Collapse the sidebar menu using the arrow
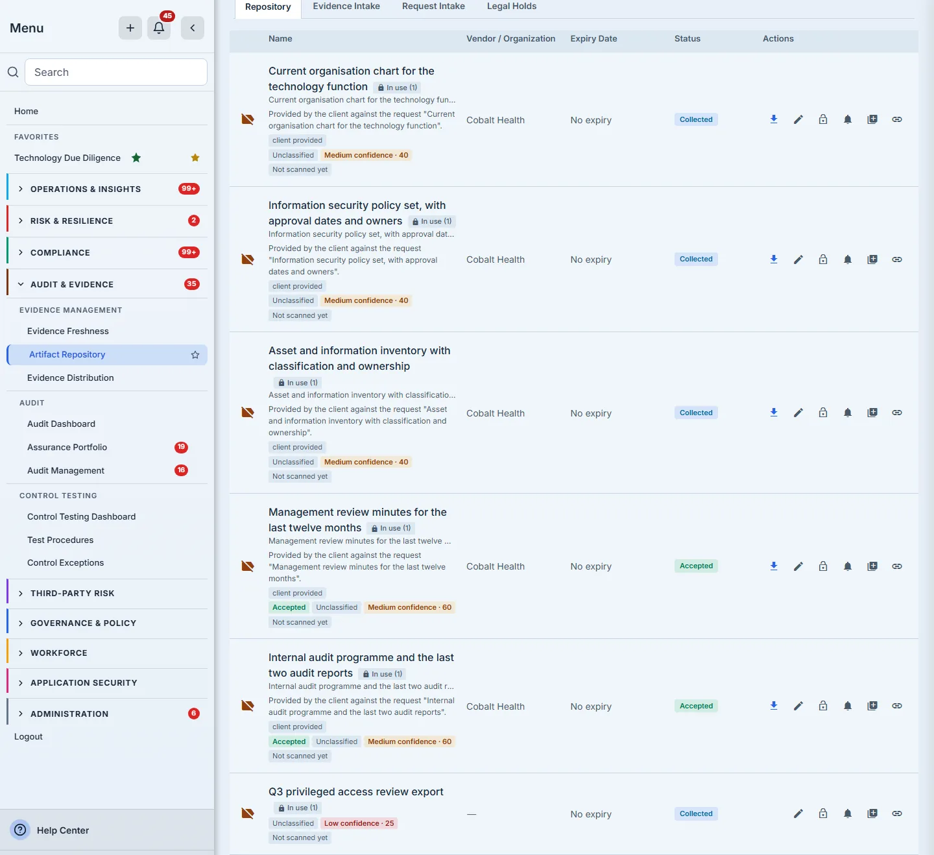The width and height of the screenshot is (934, 855). click(x=193, y=28)
